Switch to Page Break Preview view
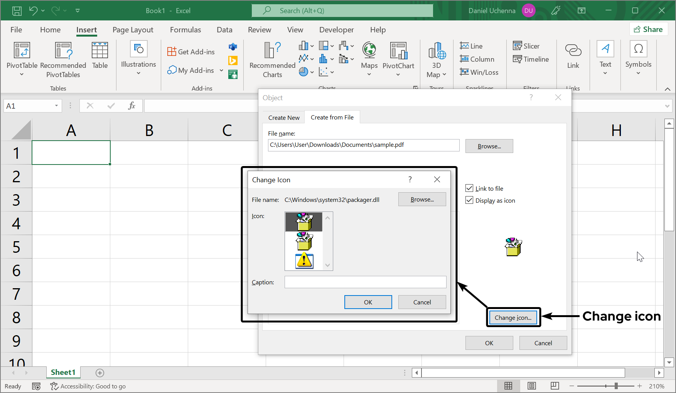This screenshot has height=393, width=676. pos(555,386)
